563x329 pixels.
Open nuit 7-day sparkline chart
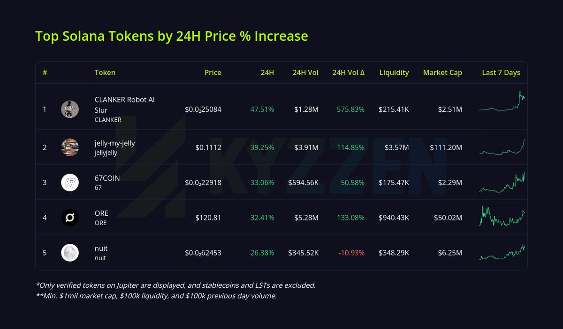[x=502, y=253]
